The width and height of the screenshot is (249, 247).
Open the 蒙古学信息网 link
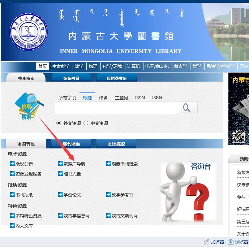click(x=77, y=216)
